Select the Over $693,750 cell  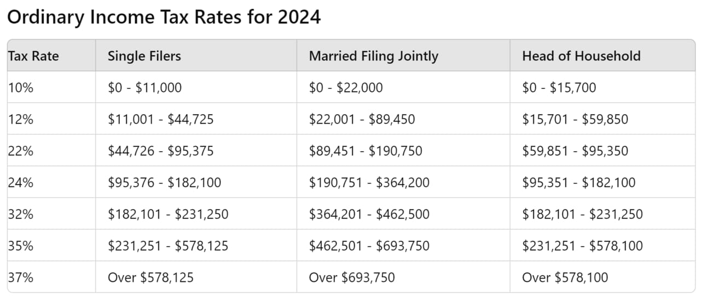[403, 277]
